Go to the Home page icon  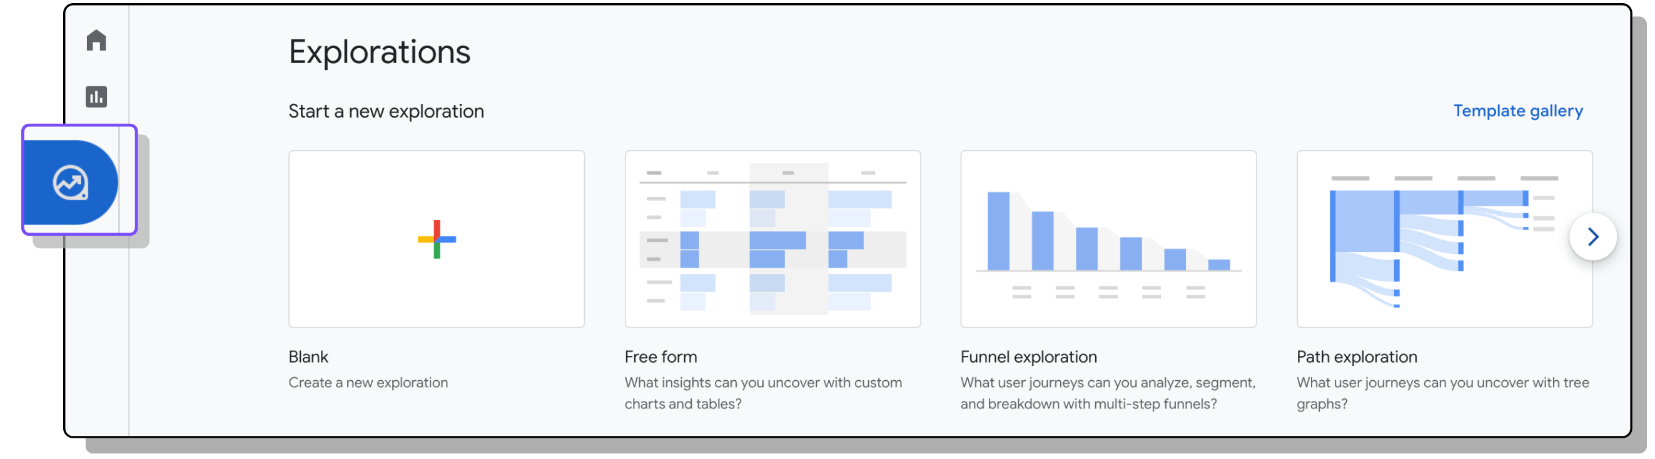point(96,41)
